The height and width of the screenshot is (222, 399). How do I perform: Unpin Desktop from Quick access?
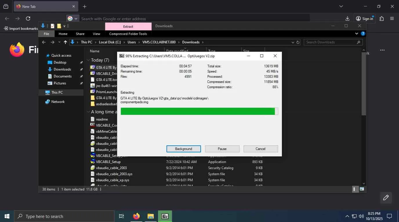[81, 62]
